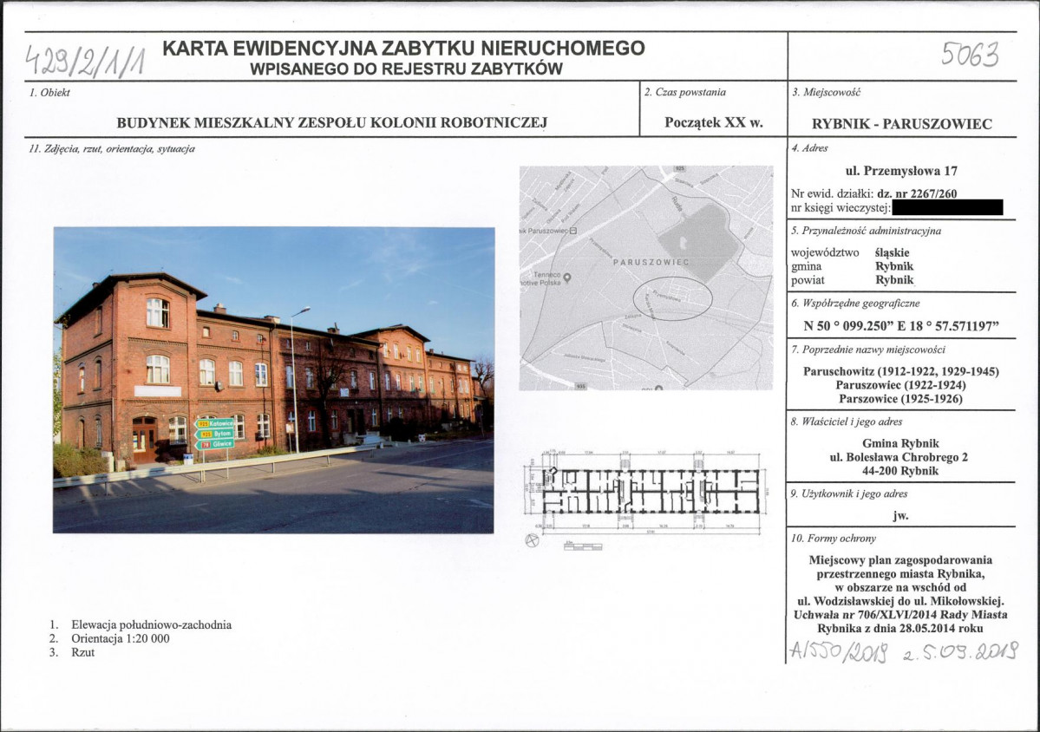
Task: Click Katowice road sign in photo
Action: tap(214, 423)
